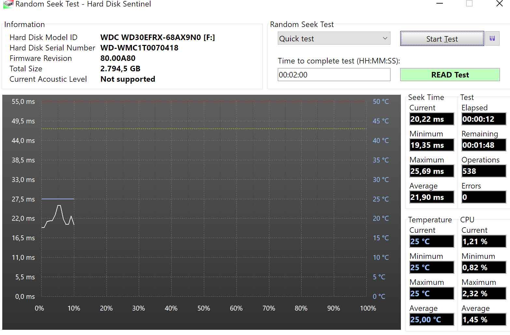This screenshot has width=510, height=335.
Task: Click the time to complete test field
Action: (x=334, y=75)
